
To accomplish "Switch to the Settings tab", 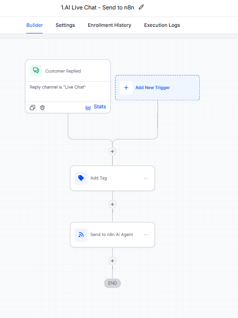I will (x=66, y=25).
